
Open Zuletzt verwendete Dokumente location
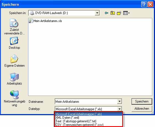(x=14, y=27)
